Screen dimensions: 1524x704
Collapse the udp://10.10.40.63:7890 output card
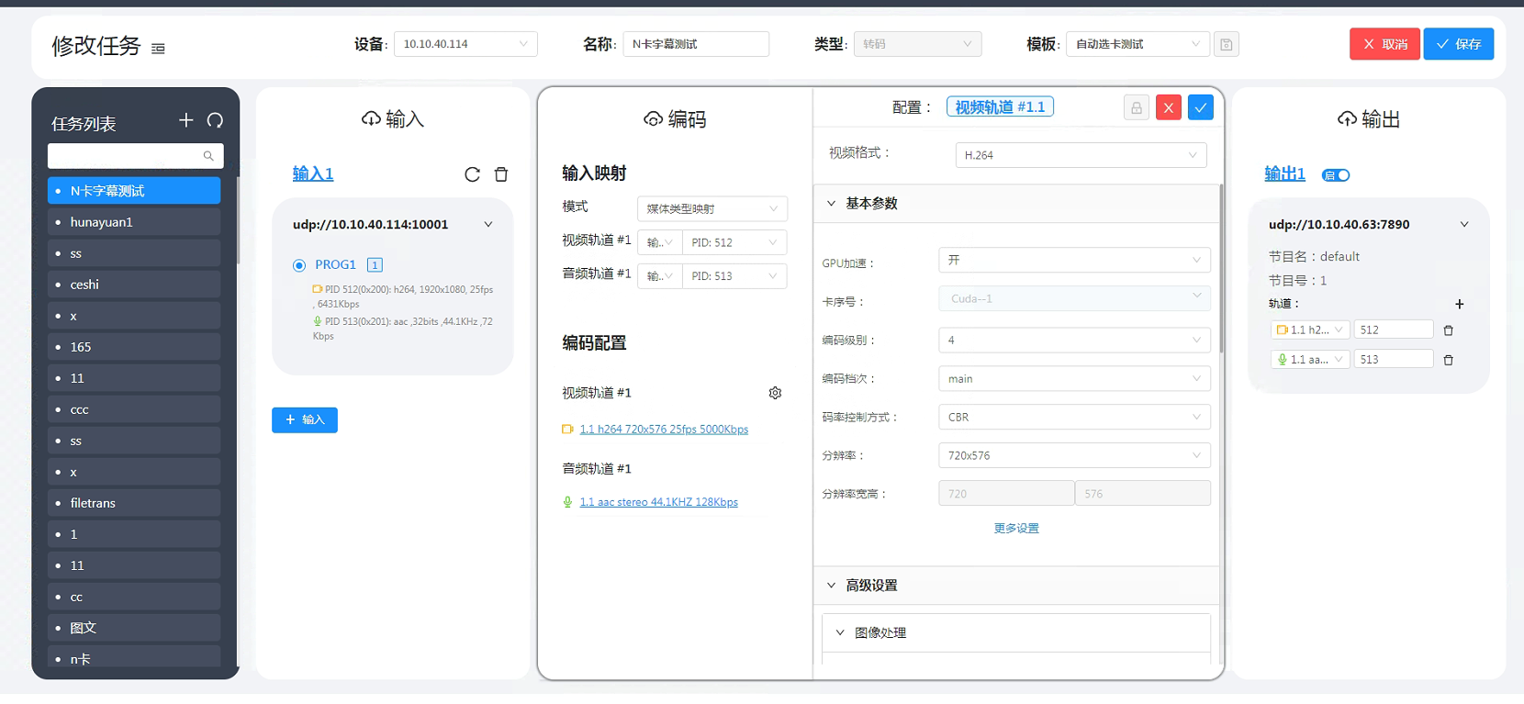pos(1464,225)
